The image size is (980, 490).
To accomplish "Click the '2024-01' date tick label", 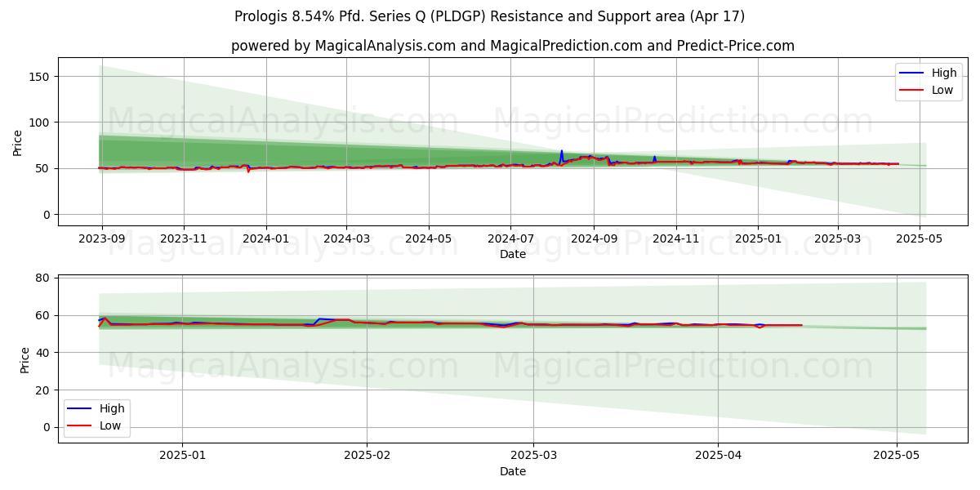I will pos(265,239).
